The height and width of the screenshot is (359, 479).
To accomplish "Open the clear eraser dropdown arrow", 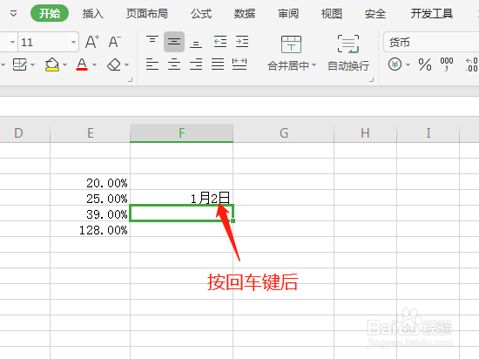I will coord(127,64).
